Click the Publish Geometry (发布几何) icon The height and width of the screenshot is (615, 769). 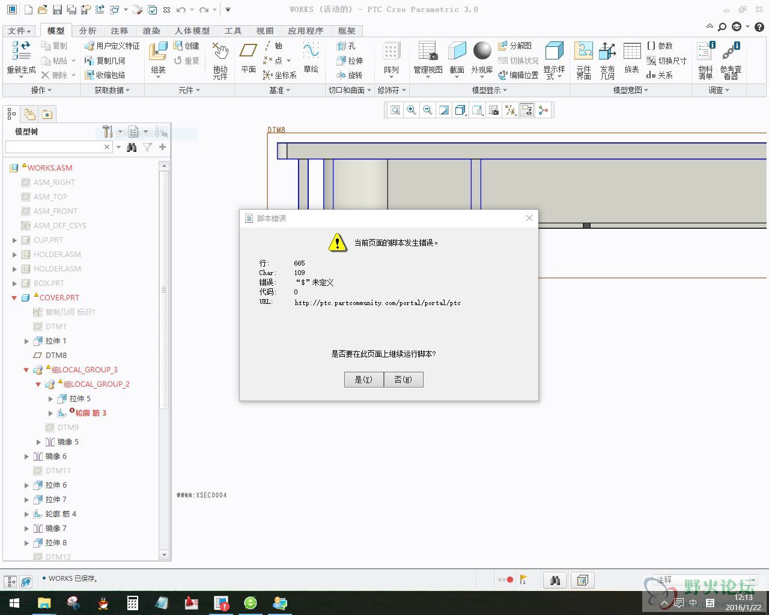(x=607, y=52)
